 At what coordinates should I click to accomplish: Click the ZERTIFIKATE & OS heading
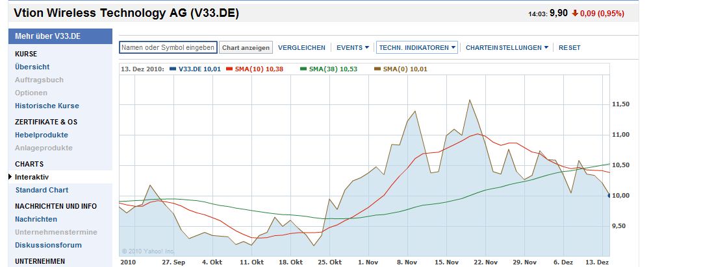(46, 122)
